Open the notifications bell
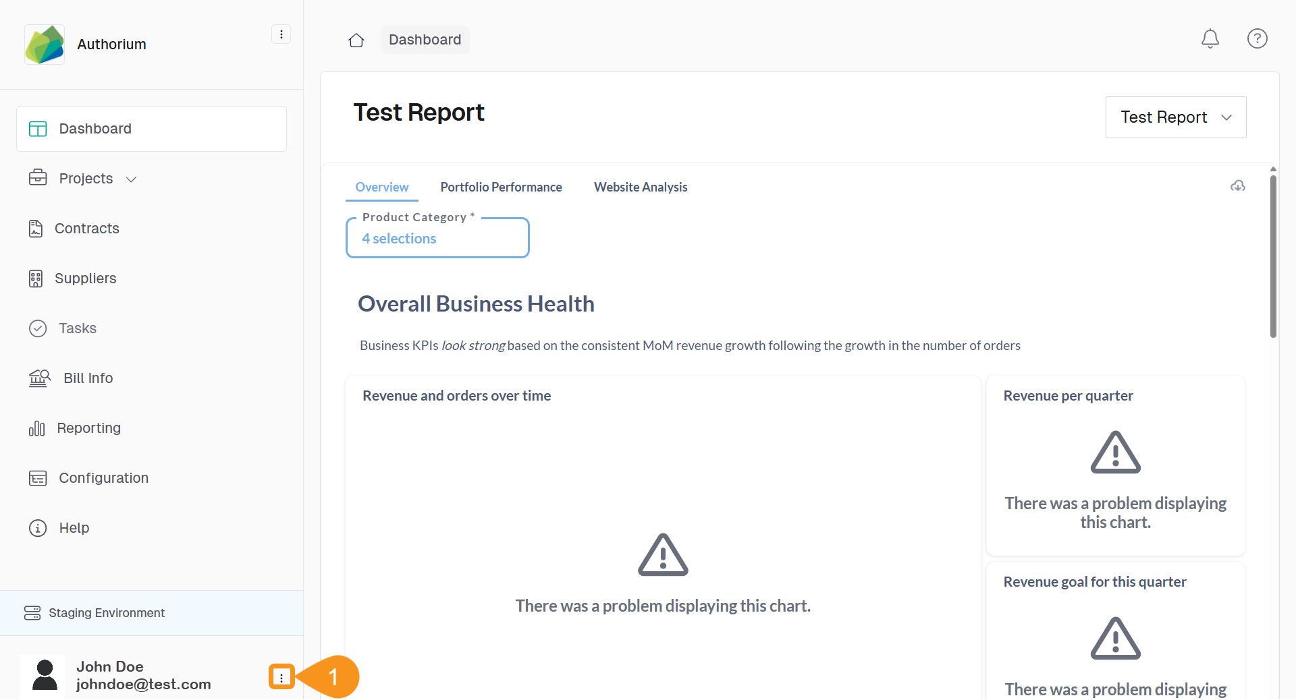1296x700 pixels. 1210,39
